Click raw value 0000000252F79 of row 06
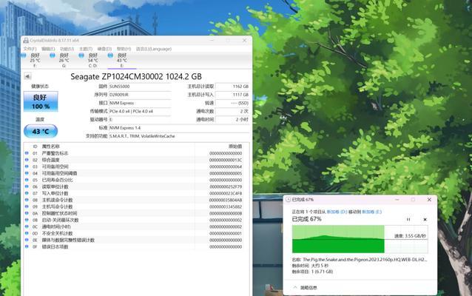472x296 pixels. tap(226, 186)
